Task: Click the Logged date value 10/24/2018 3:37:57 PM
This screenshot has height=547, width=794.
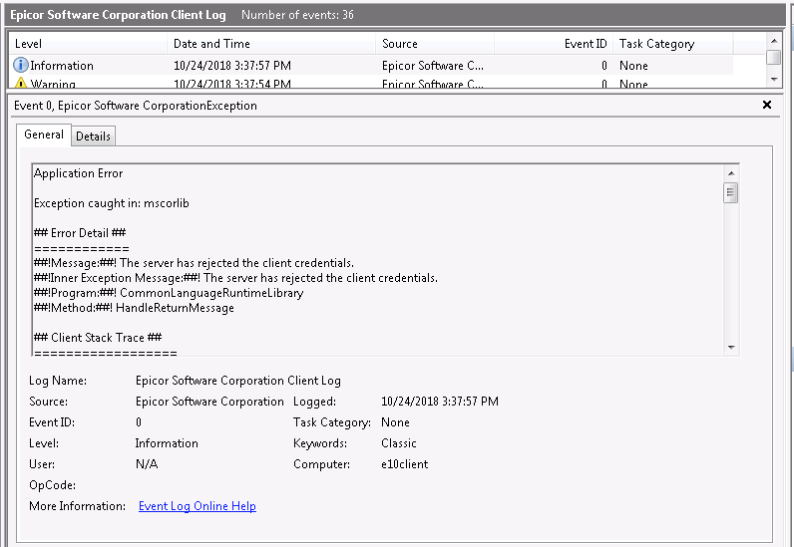Action: [x=440, y=402]
